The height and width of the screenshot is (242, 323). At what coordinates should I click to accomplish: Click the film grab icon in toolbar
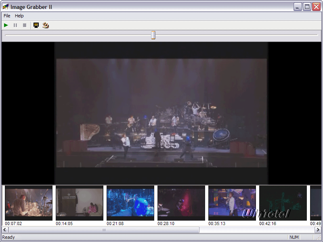coord(46,25)
